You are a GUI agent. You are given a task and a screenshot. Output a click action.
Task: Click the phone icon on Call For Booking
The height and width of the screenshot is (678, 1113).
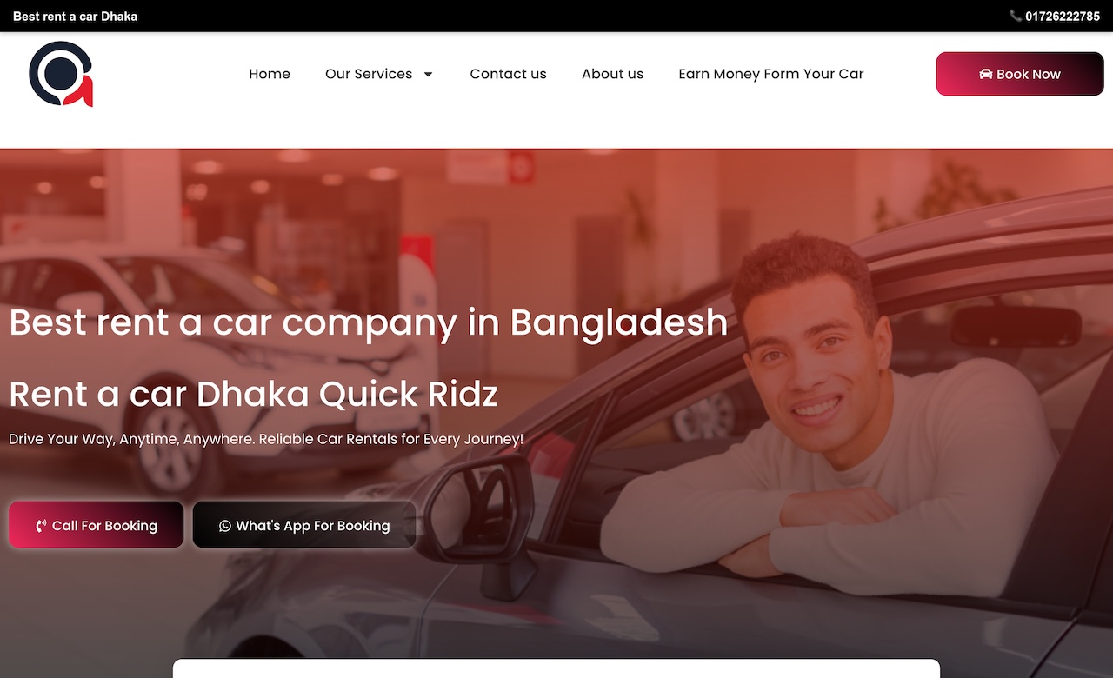[41, 526]
